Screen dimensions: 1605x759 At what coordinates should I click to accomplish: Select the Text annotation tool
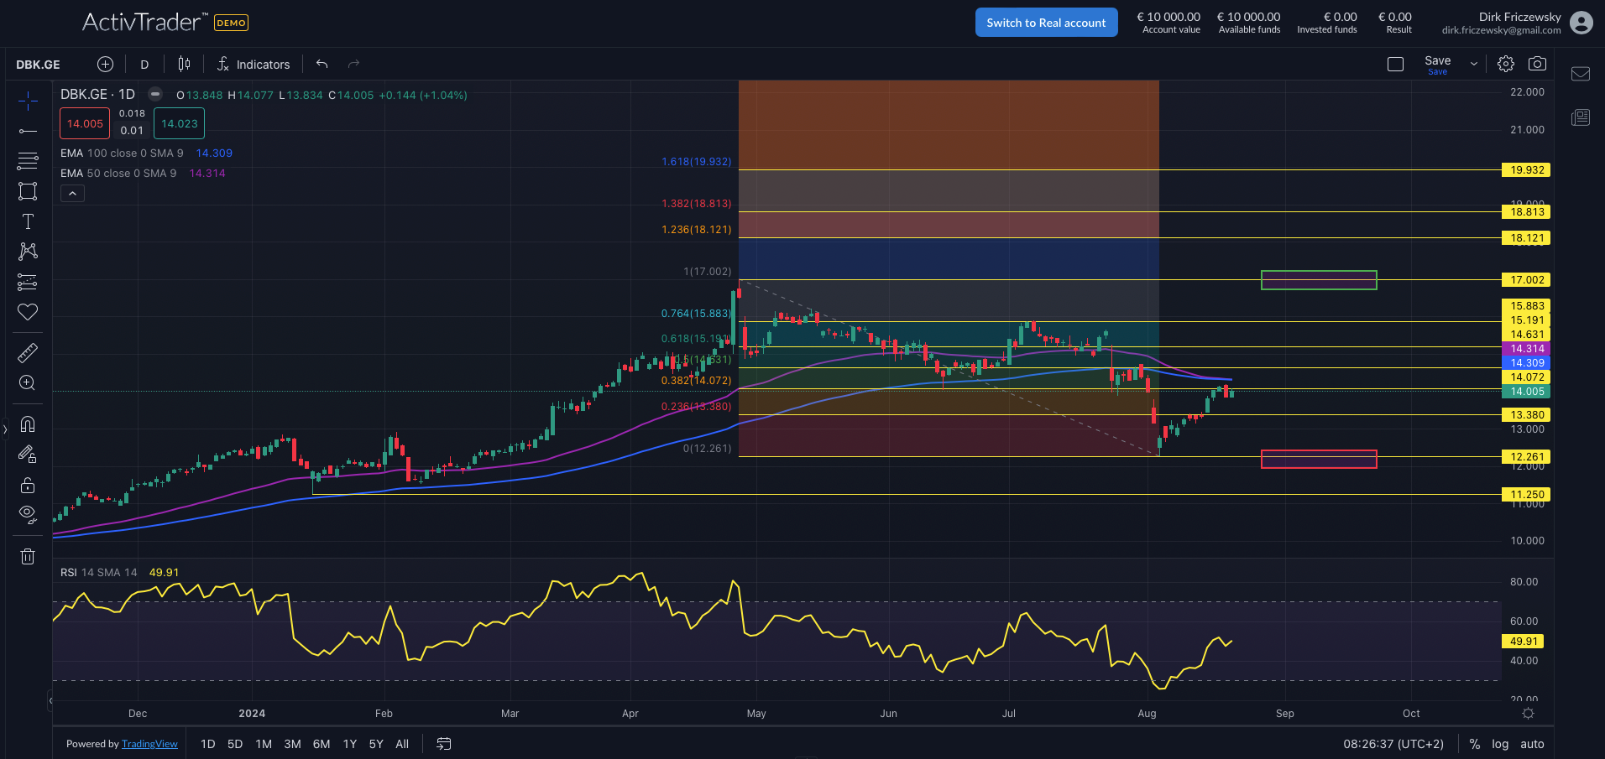pyautogui.click(x=28, y=221)
